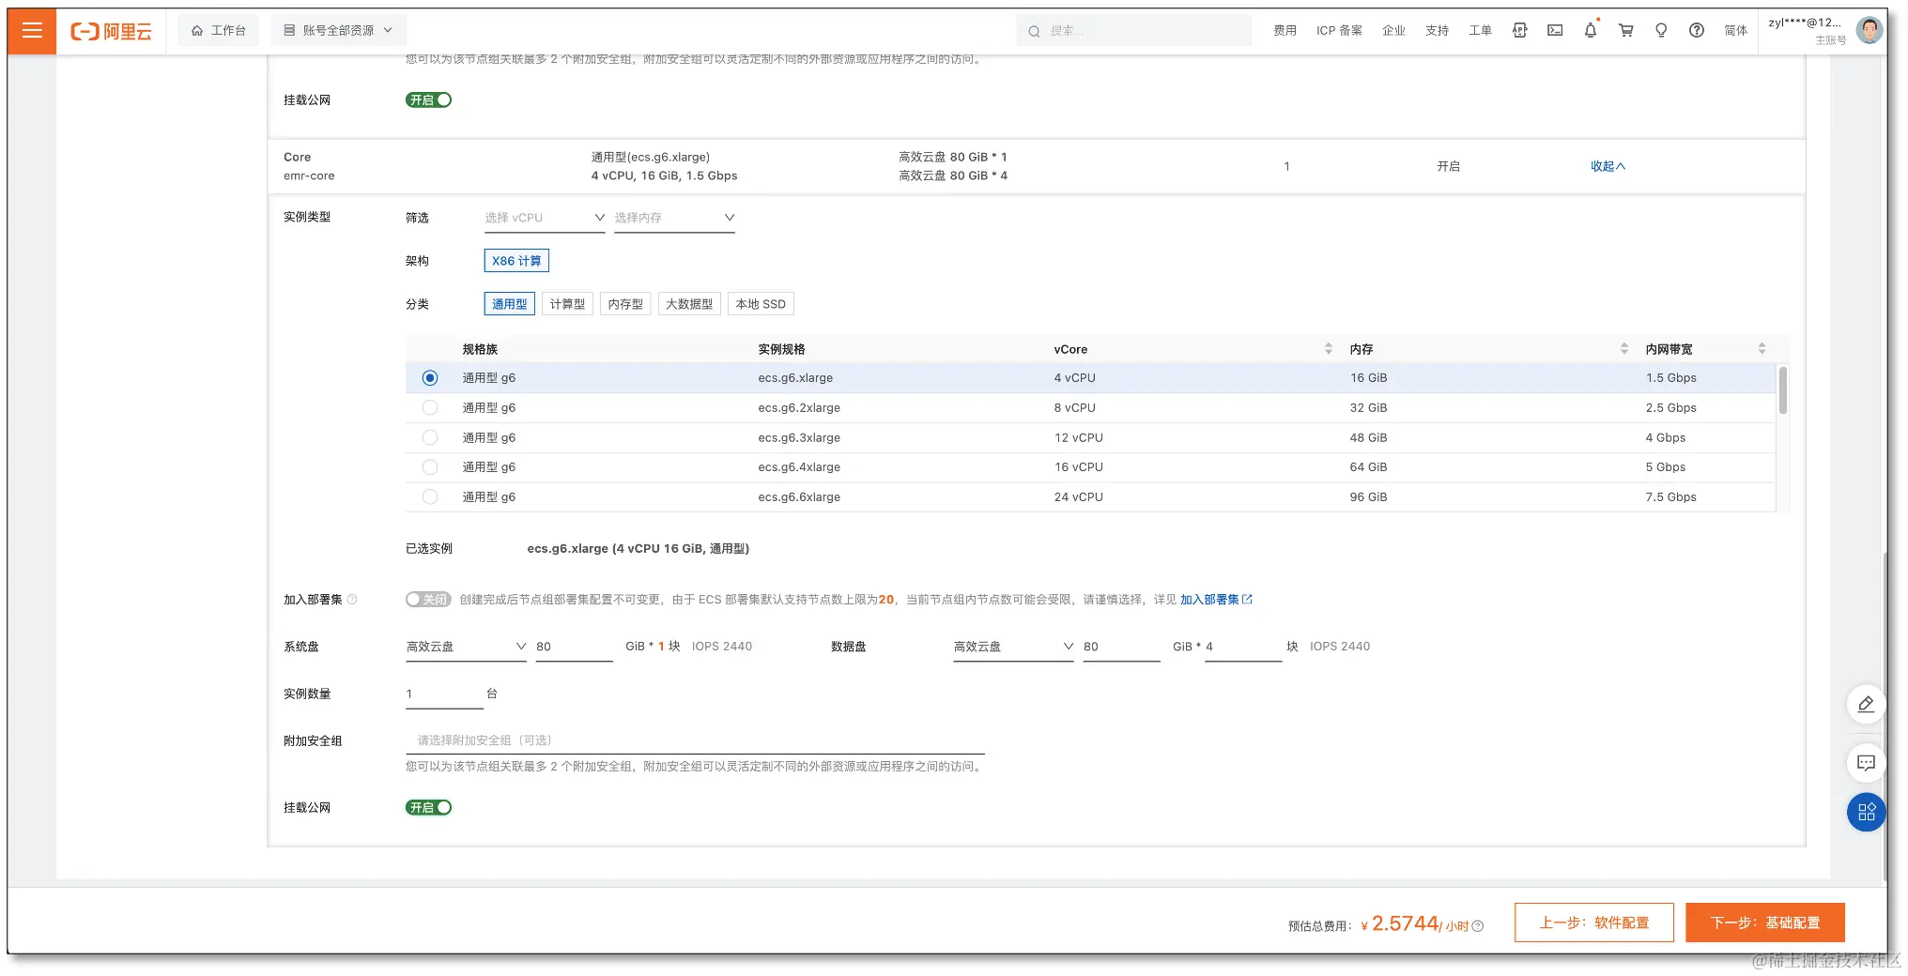This screenshot has width=1908, height=976.
Task: Click the 附加安全组 selection field
Action: click(x=695, y=740)
